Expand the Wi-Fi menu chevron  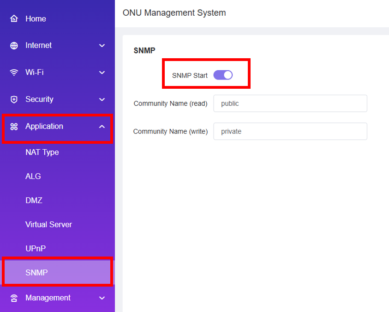(x=102, y=73)
